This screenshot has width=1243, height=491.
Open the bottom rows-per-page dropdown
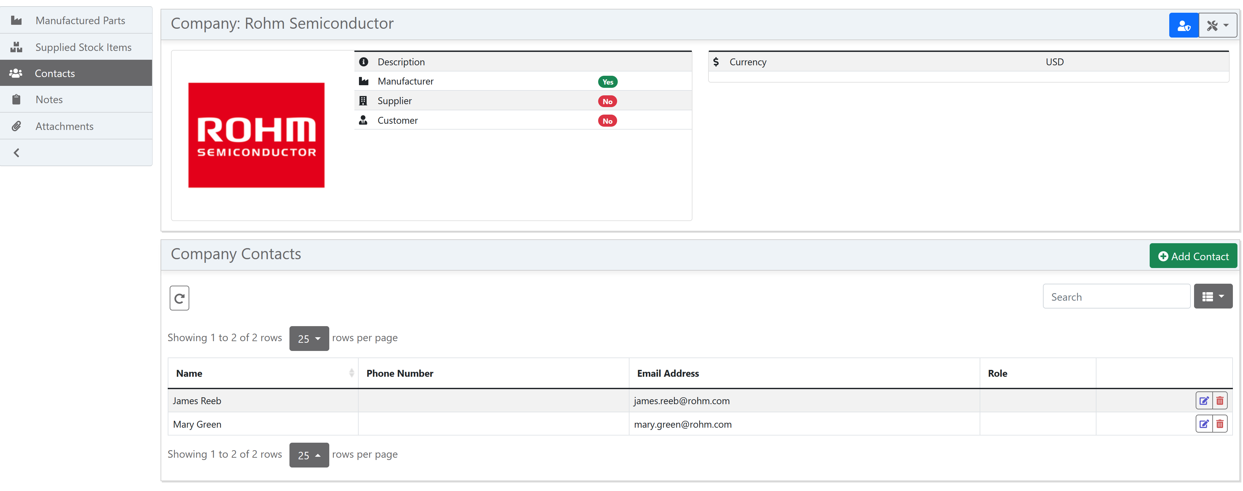[x=309, y=455]
